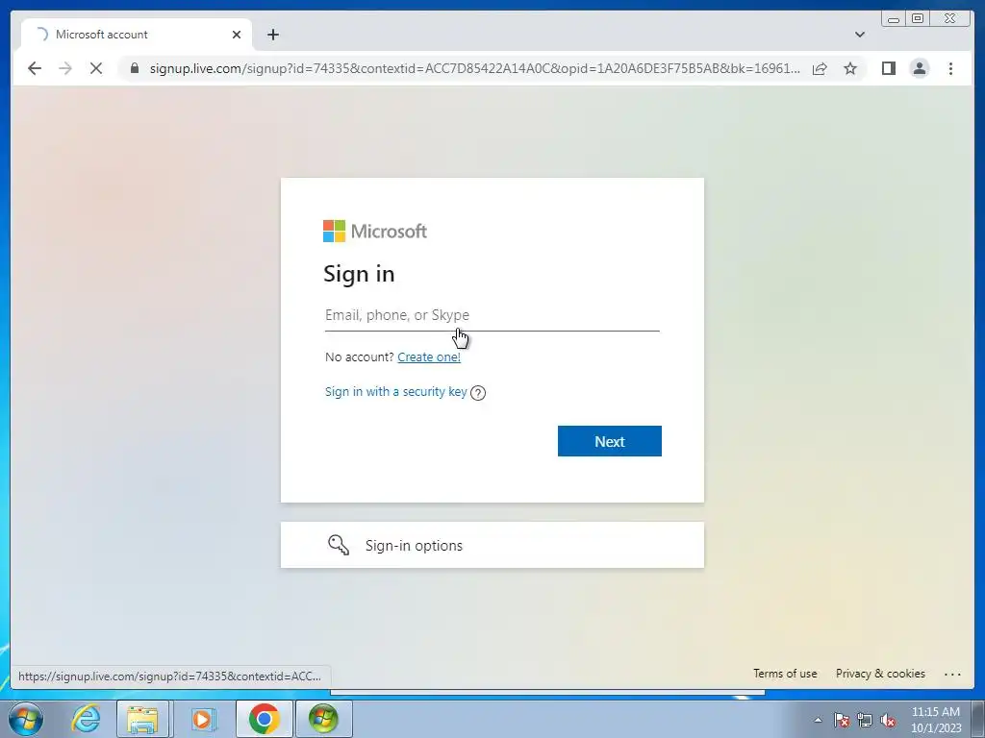The image size is (985, 738).
Task: Click the address bar URL
Action: [475, 68]
